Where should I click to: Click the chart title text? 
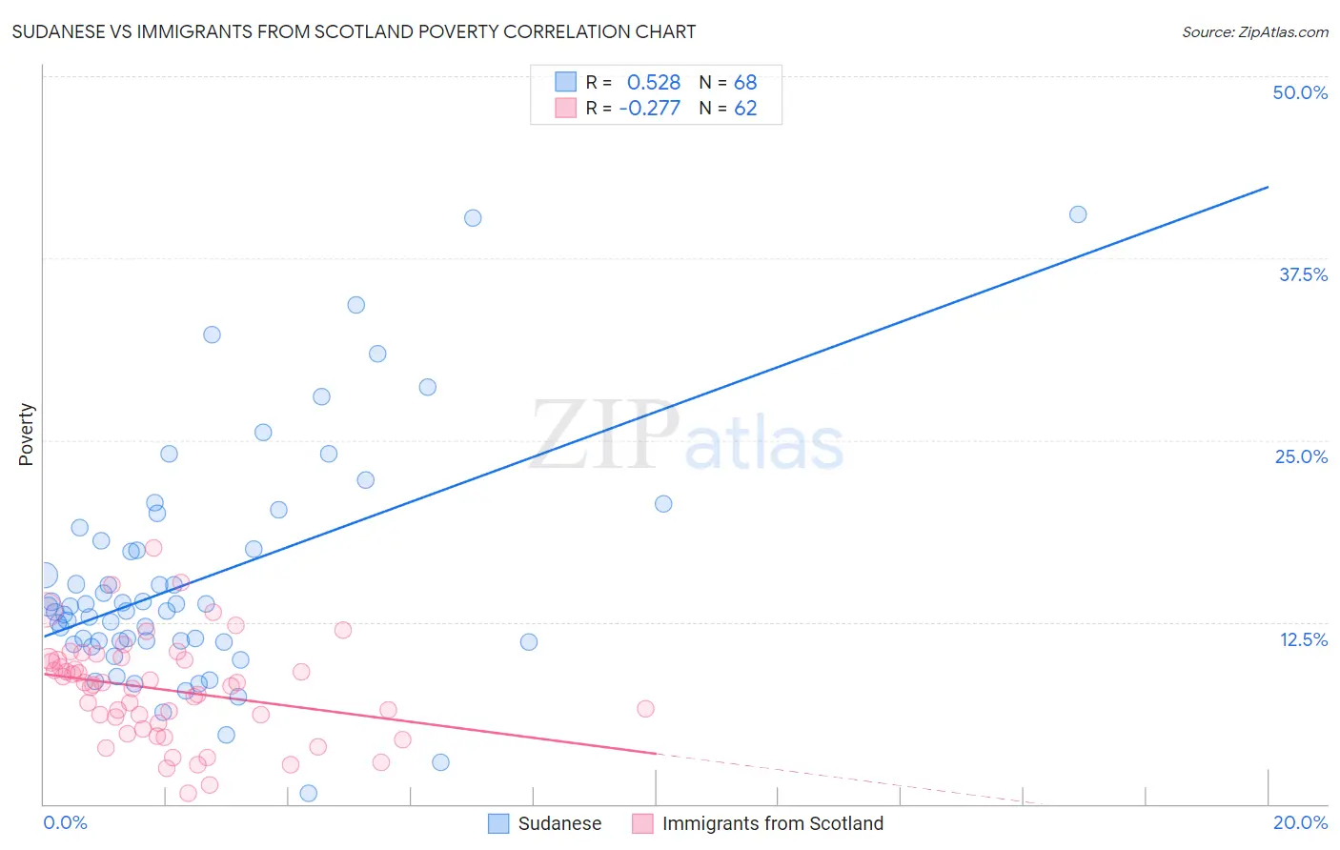pyautogui.click(x=354, y=31)
